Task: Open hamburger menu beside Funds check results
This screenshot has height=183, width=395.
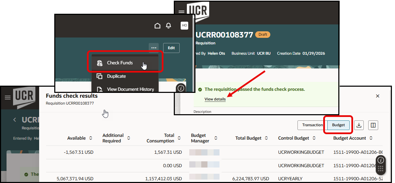Action: coord(8,97)
